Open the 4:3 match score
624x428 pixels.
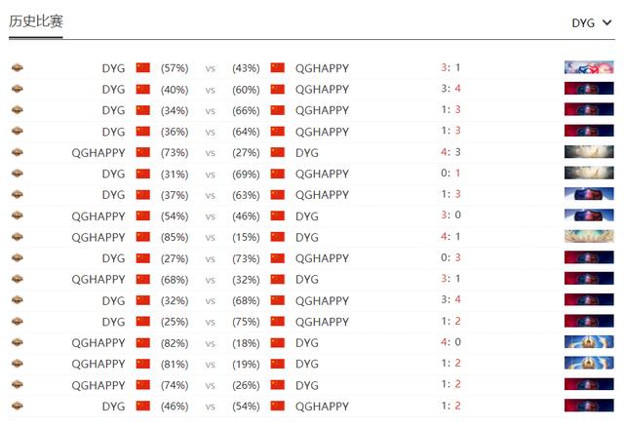(x=449, y=153)
